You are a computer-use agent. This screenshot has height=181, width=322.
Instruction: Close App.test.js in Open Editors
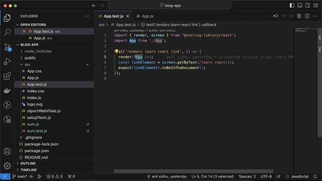click(x=24, y=31)
